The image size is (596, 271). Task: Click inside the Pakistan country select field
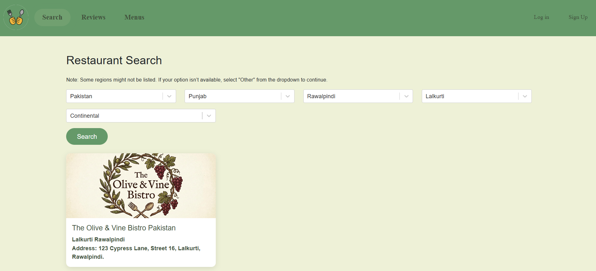coord(121,96)
